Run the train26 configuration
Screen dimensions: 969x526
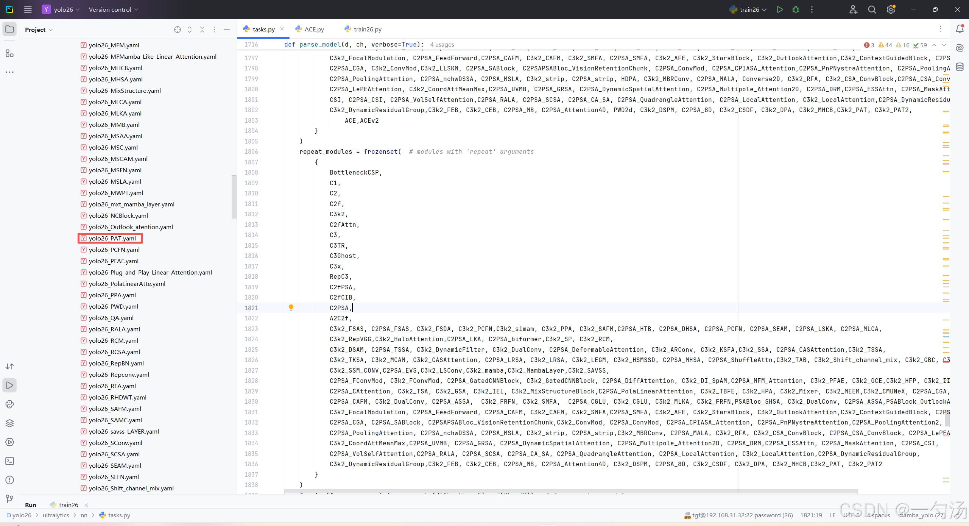coord(779,9)
